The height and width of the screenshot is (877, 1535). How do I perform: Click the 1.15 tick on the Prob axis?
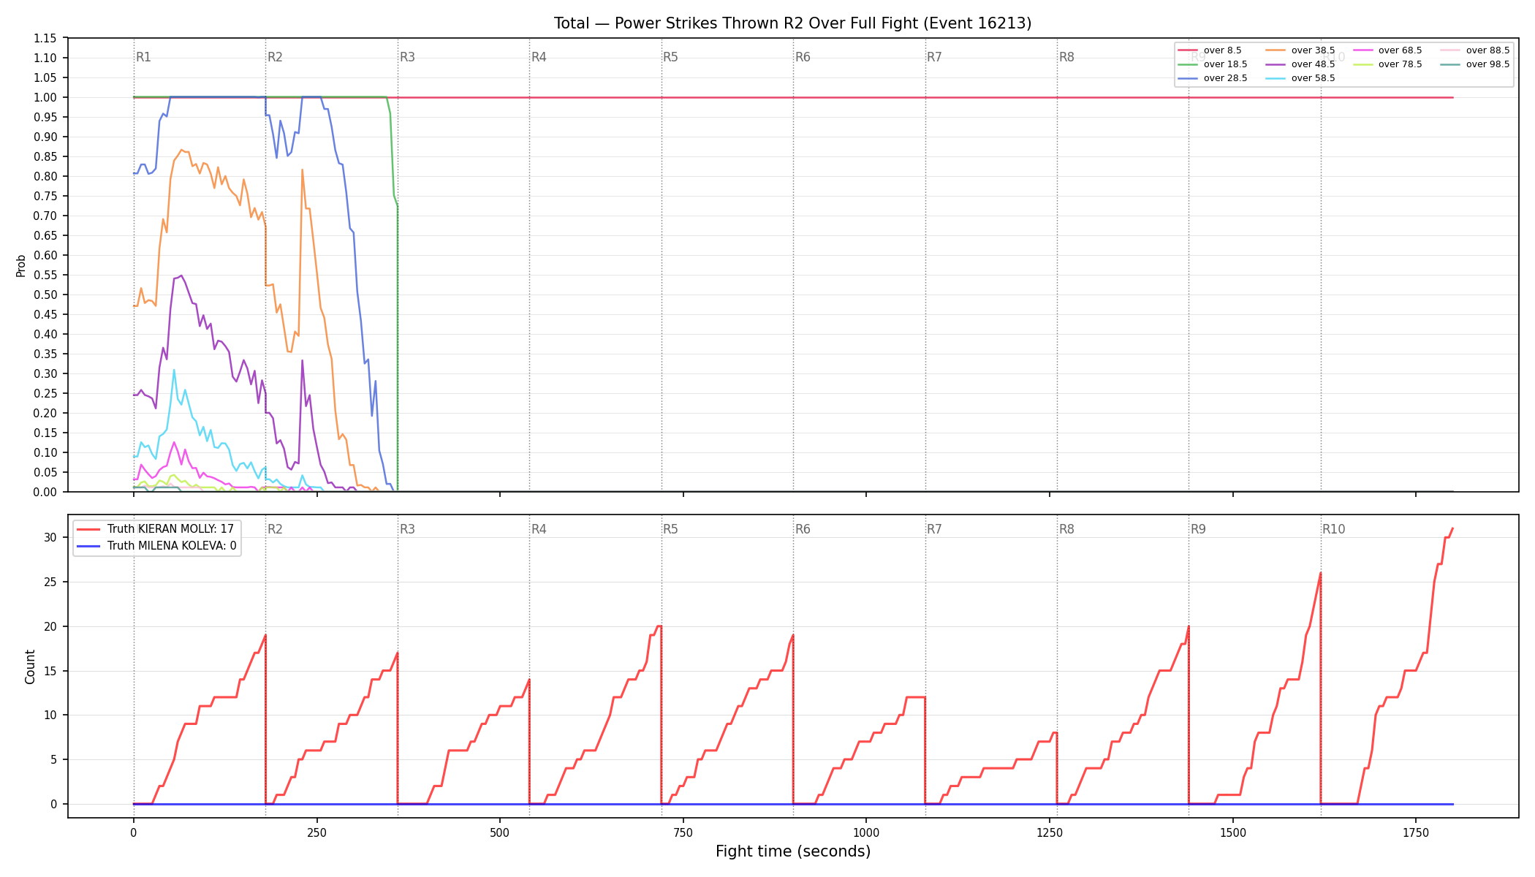click(45, 38)
